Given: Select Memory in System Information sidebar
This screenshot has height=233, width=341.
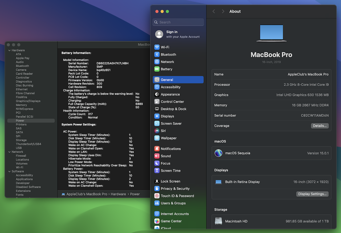Looking at the screenshot, I should 21,105.
